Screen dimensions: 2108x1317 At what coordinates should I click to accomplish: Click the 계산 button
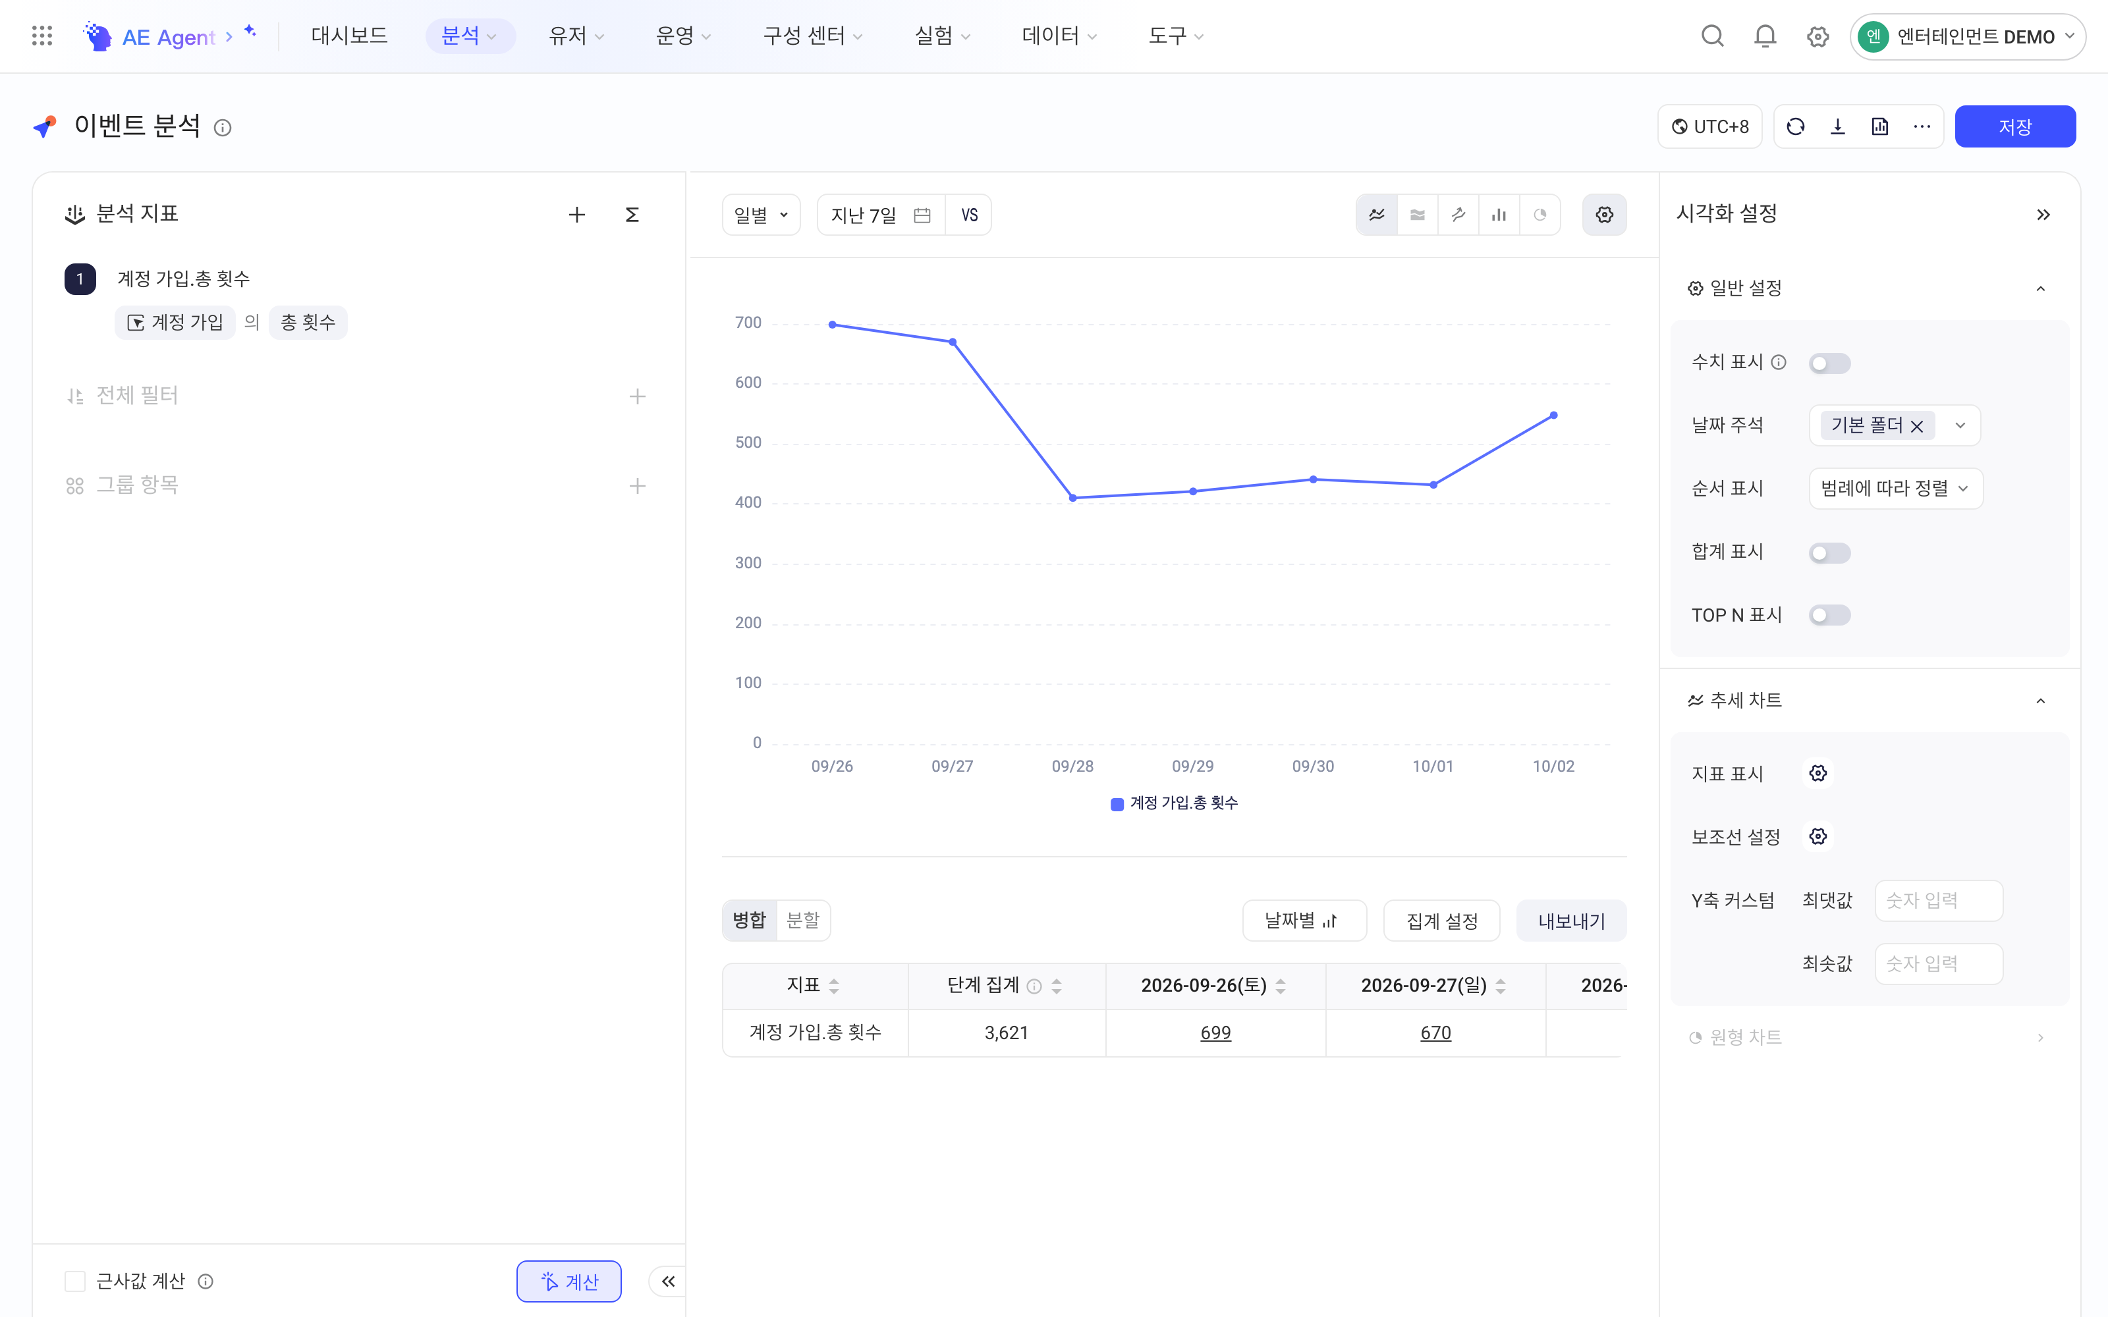coord(569,1281)
